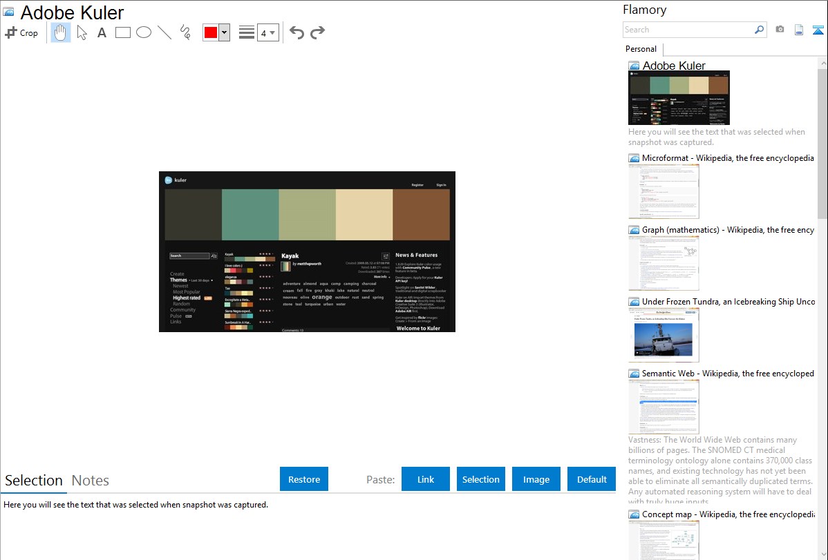
Task: Click the "Flamory" panel heading
Action: pyautogui.click(x=644, y=10)
